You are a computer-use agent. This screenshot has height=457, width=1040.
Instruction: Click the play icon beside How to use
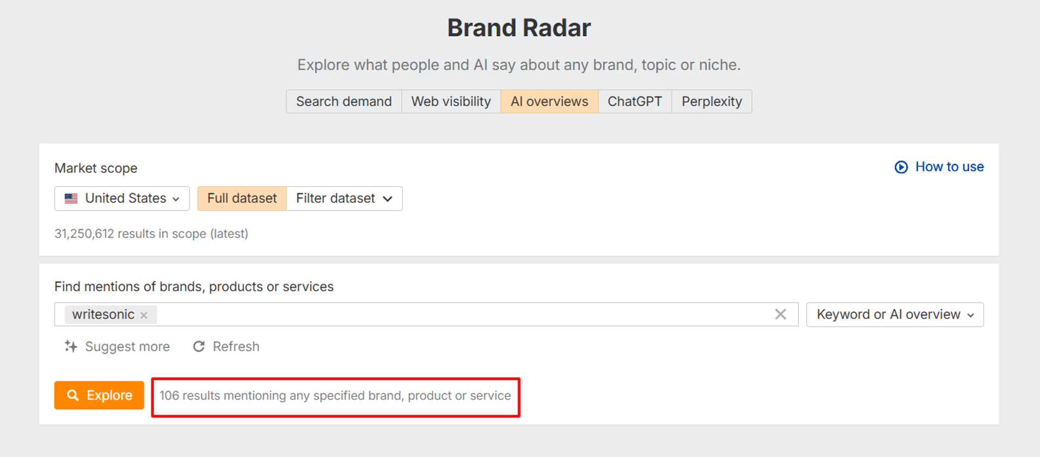coord(901,167)
